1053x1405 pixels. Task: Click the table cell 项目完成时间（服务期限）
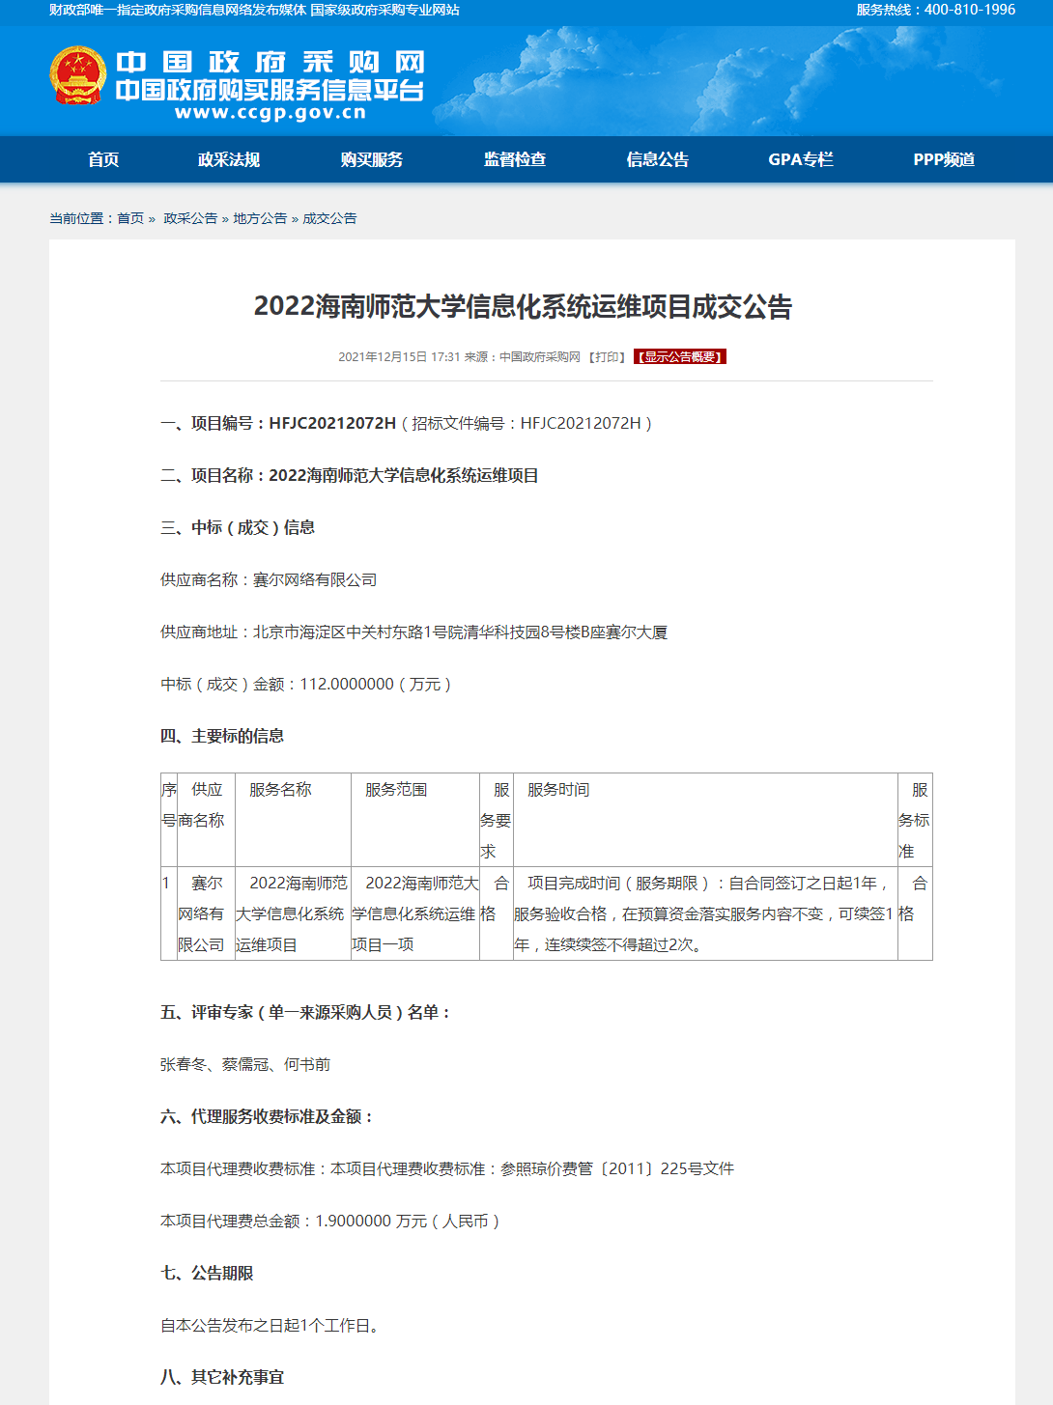point(705,913)
